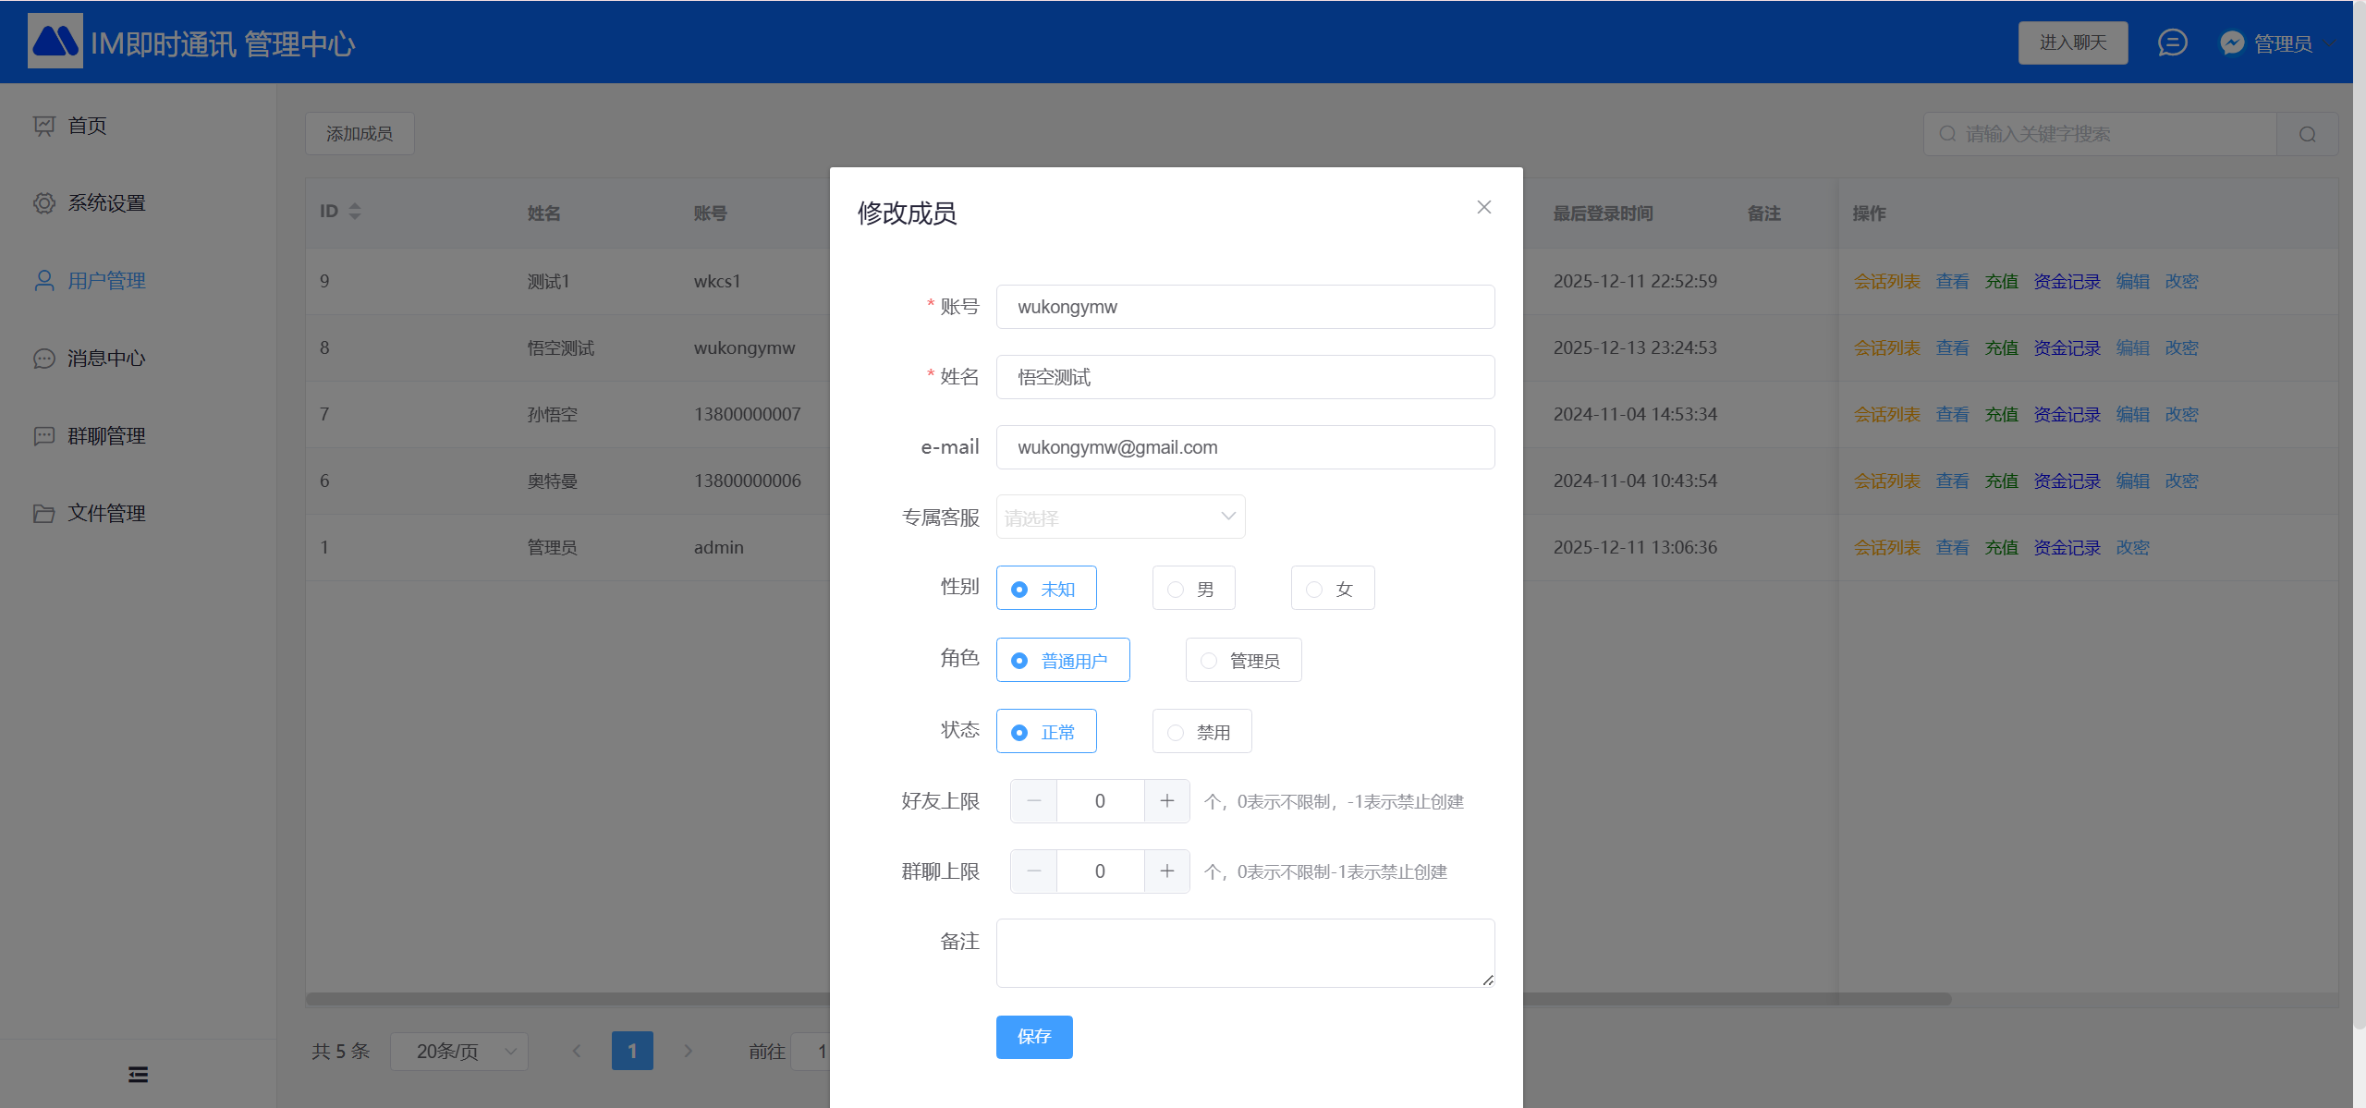
Task: Decrease 群聊上限 with minus button
Action: [x=1034, y=871]
